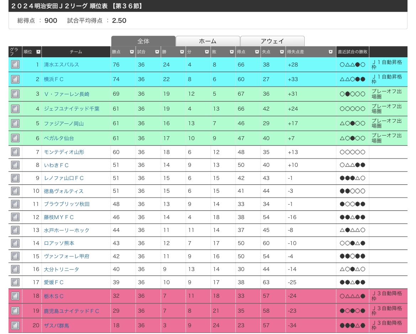The height and width of the screenshot is (334, 416).
Task: Show graph for ザスパ群馬 row
Action: point(15,325)
